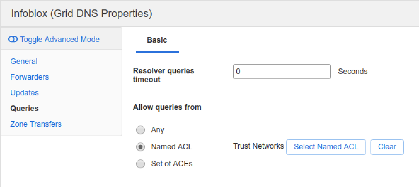Viewport: 419px width, 187px height.
Task: Click the Resolver queries timeout label
Action: (x=164, y=75)
